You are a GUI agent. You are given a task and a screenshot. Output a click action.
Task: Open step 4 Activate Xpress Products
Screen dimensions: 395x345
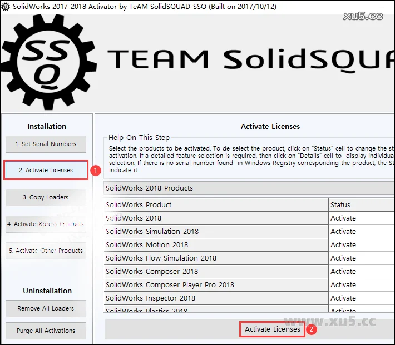46,224
